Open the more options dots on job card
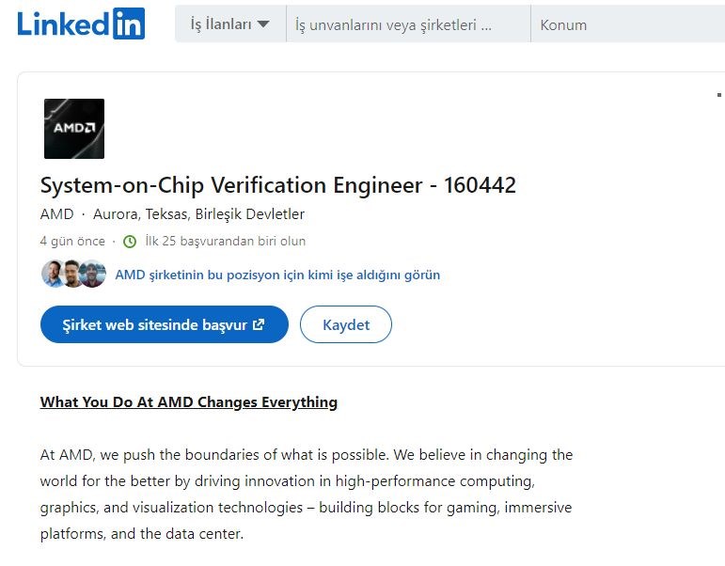The width and height of the screenshot is (725, 566). (x=719, y=95)
